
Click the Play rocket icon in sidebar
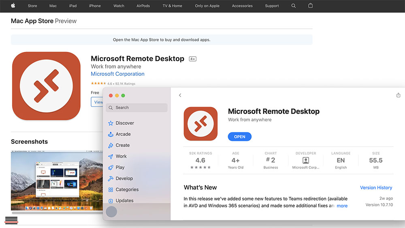[x=111, y=168]
